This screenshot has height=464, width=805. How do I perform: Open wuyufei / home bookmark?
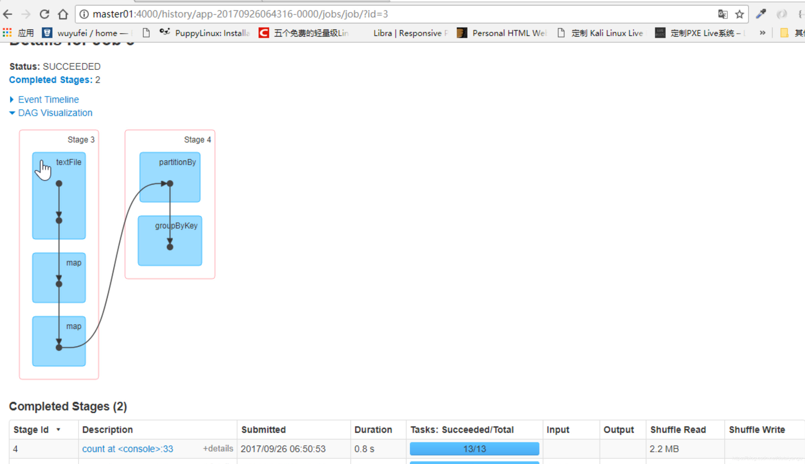coord(85,33)
